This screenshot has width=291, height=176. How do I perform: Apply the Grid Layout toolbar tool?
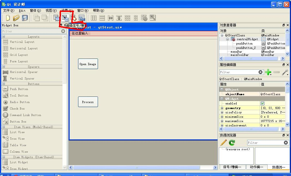click(x=127, y=18)
